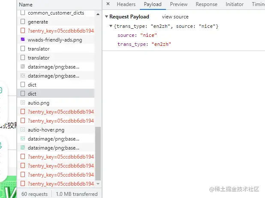Click the source: "nice" payload property
Viewport: 265px width, 198px height.
[x=137, y=35]
